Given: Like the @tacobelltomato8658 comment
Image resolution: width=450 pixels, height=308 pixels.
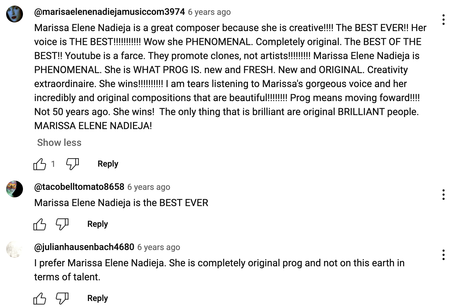Looking at the screenshot, I should [40, 224].
